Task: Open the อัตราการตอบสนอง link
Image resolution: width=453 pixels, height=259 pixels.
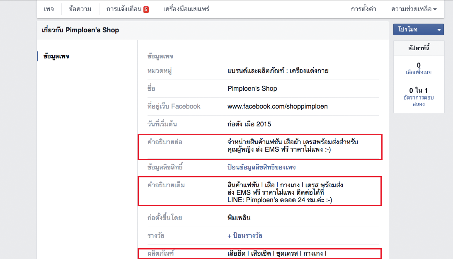Action: click(x=419, y=101)
